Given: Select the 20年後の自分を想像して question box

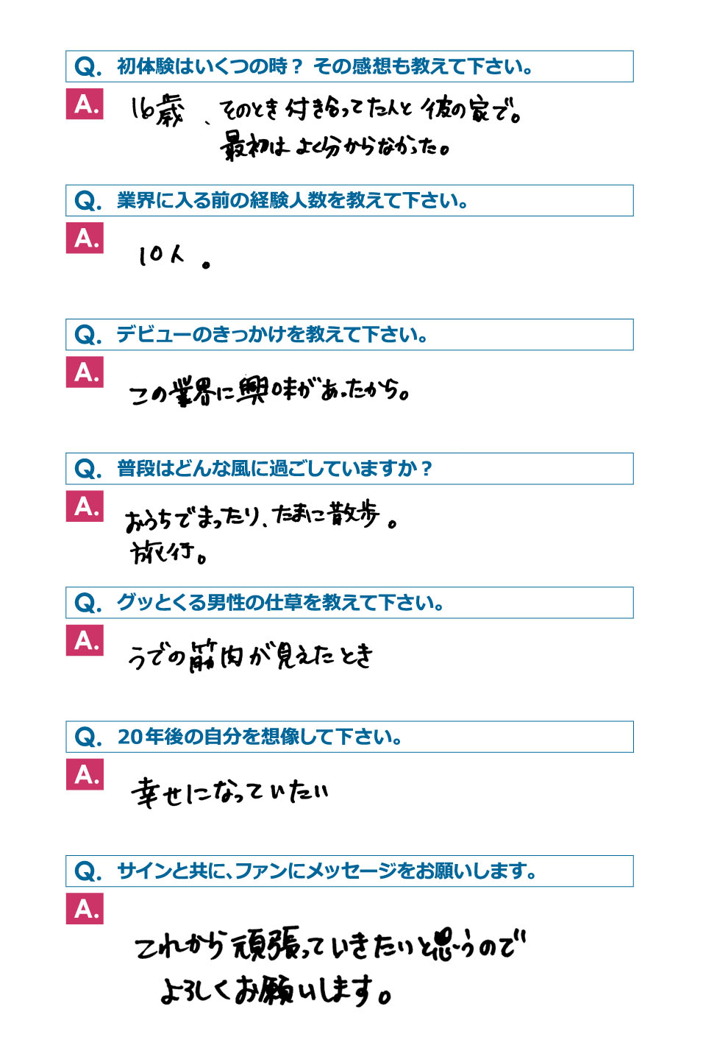Looking at the screenshot, I should pos(349,737).
